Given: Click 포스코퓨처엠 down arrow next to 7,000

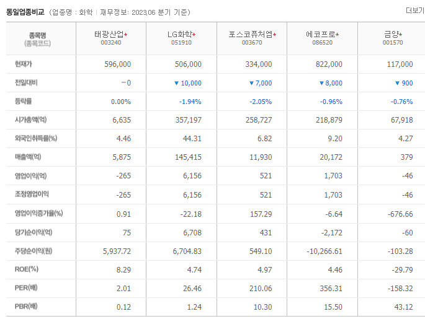Looking at the screenshot, I should tap(251, 83).
